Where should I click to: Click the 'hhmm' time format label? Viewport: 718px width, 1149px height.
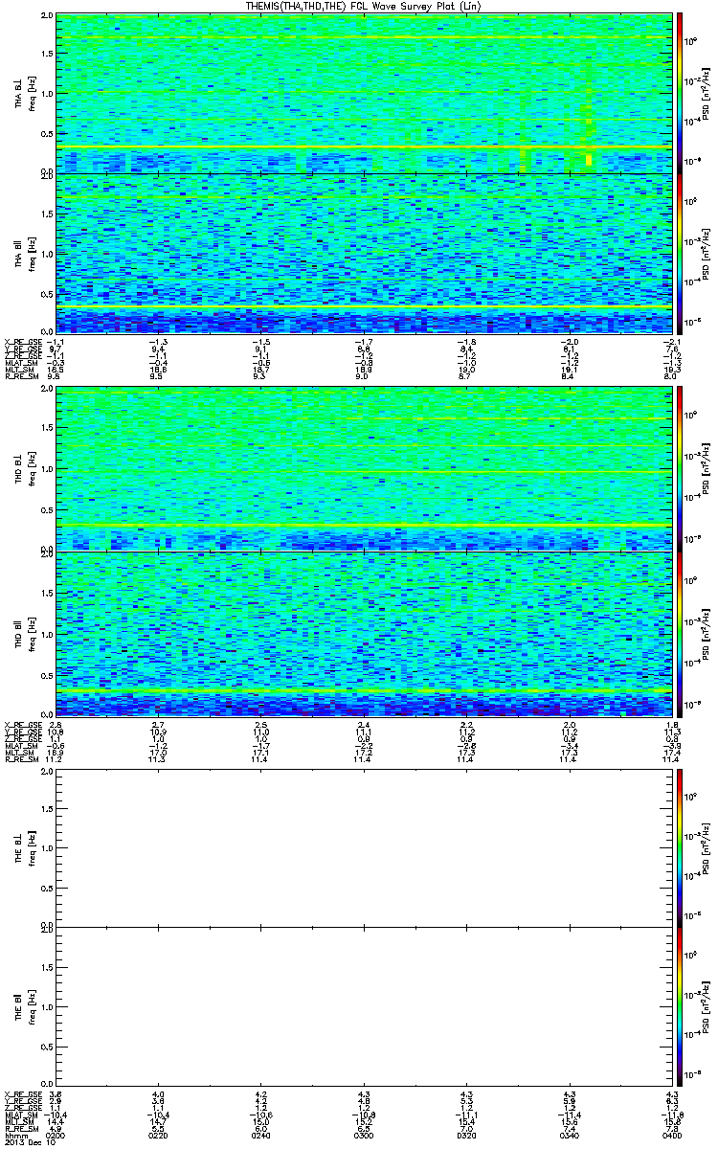[14, 1134]
